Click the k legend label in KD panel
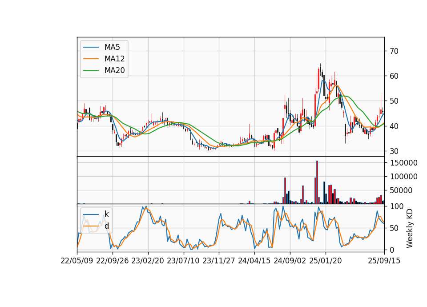 coord(106,214)
